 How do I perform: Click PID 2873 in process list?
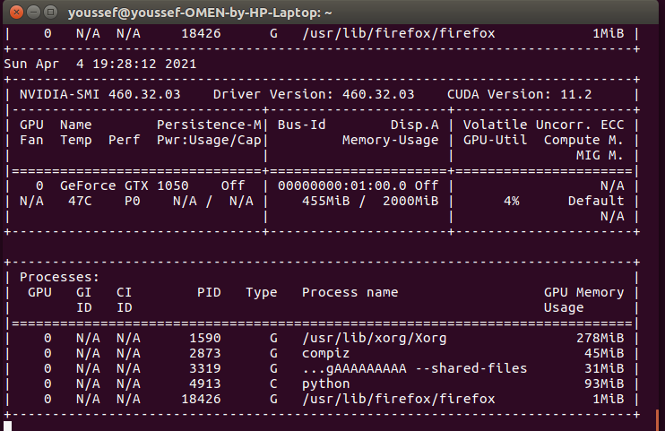(205, 353)
